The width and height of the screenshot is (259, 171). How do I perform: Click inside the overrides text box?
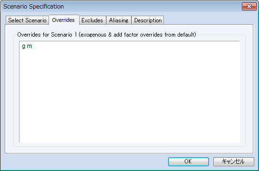point(129,92)
